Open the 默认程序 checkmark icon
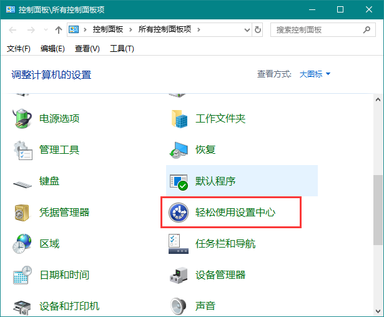 [179, 182]
